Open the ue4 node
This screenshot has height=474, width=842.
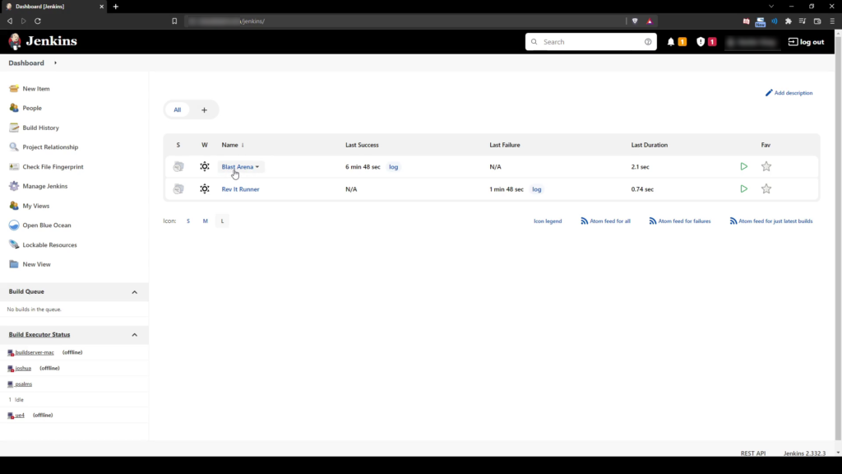20,416
